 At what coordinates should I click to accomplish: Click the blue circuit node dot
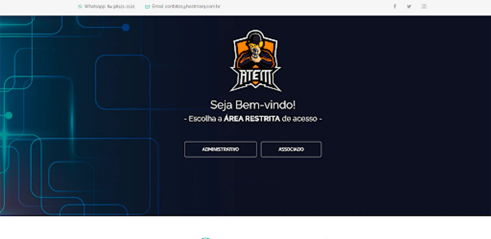pyautogui.click(x=126, y=27)
